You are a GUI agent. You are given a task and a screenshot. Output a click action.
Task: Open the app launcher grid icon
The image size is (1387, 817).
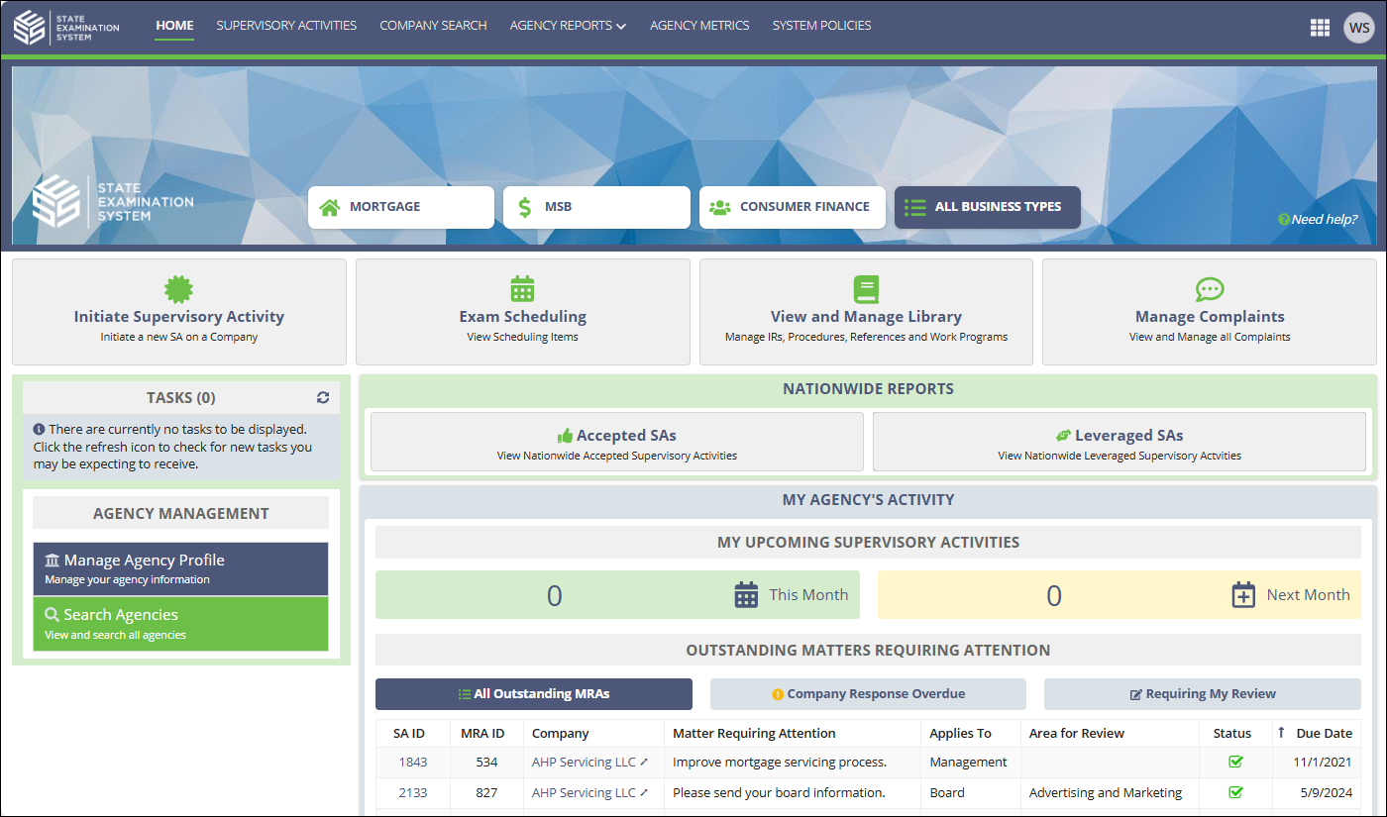click(x=1320, y=27)
